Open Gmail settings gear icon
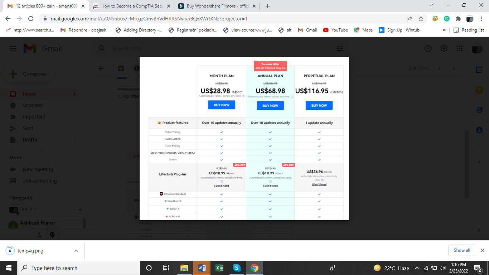The image size is (489, 275). coord(444,48)
